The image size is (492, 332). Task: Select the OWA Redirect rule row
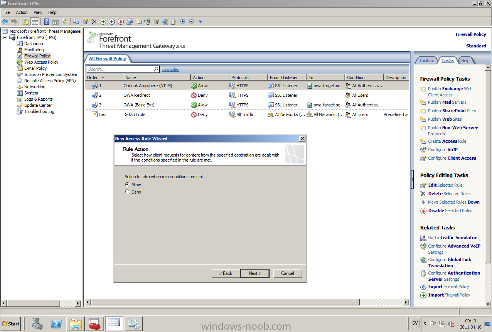tap(247, 95)
